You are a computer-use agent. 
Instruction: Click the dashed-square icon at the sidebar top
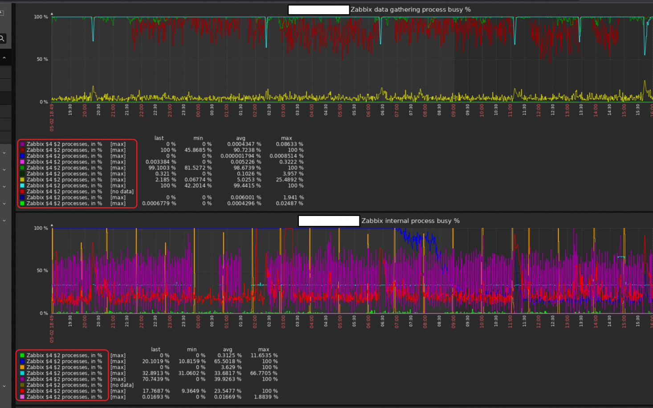(2, 13)
